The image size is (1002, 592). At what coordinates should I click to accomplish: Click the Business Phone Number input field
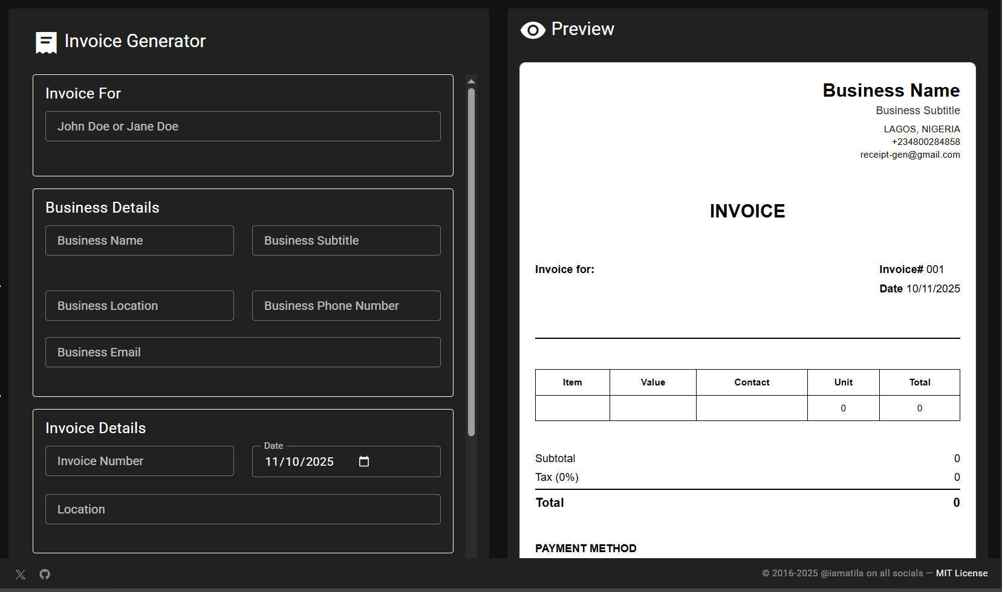346,306
